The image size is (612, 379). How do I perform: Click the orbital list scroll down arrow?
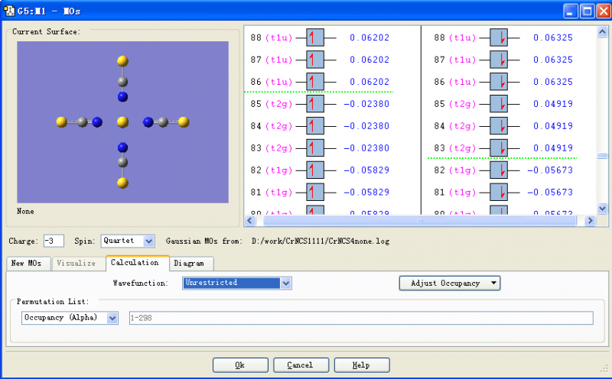[602, 208]
